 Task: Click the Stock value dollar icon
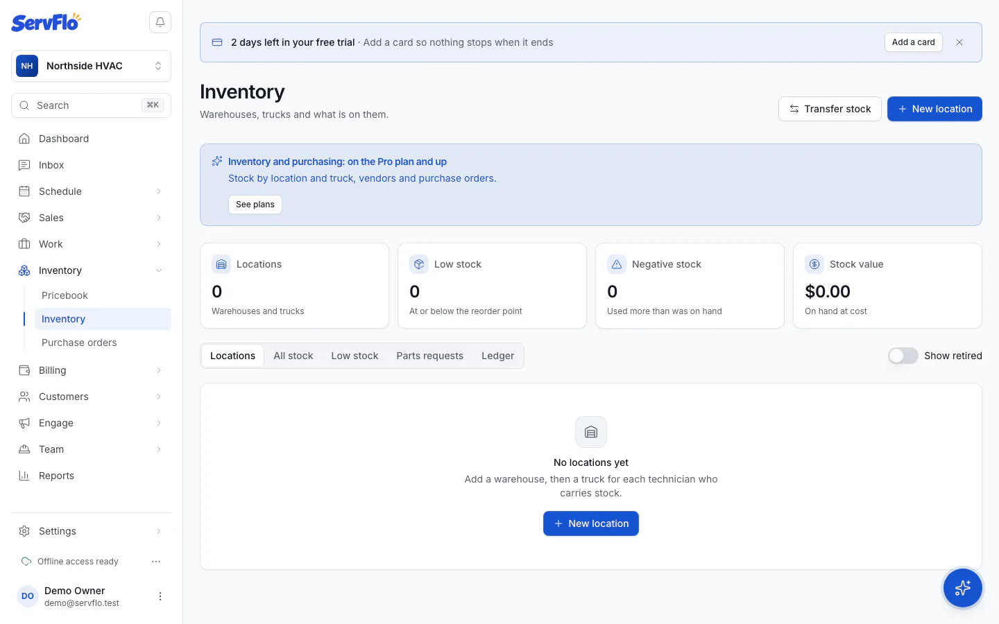click(814, 264)
